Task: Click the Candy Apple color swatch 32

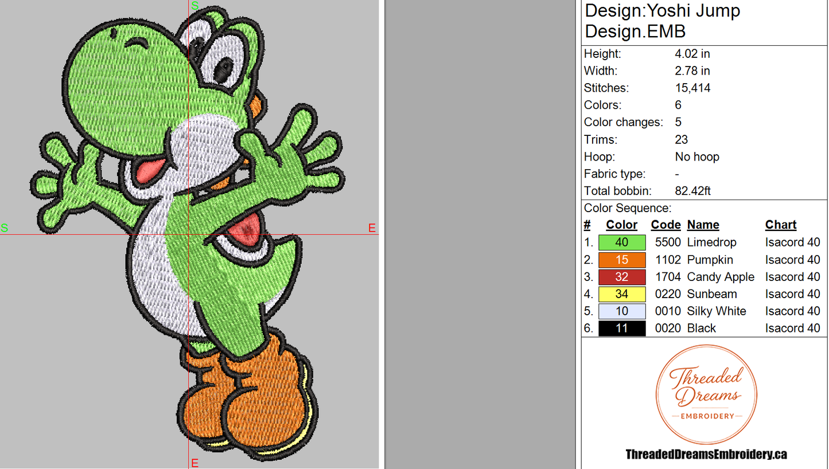Action: pyautogui.click(x=622, y=277)
